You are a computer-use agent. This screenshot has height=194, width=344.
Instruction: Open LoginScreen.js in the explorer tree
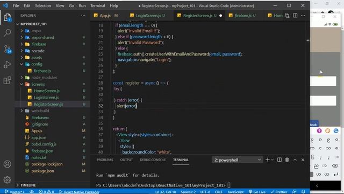46,98
